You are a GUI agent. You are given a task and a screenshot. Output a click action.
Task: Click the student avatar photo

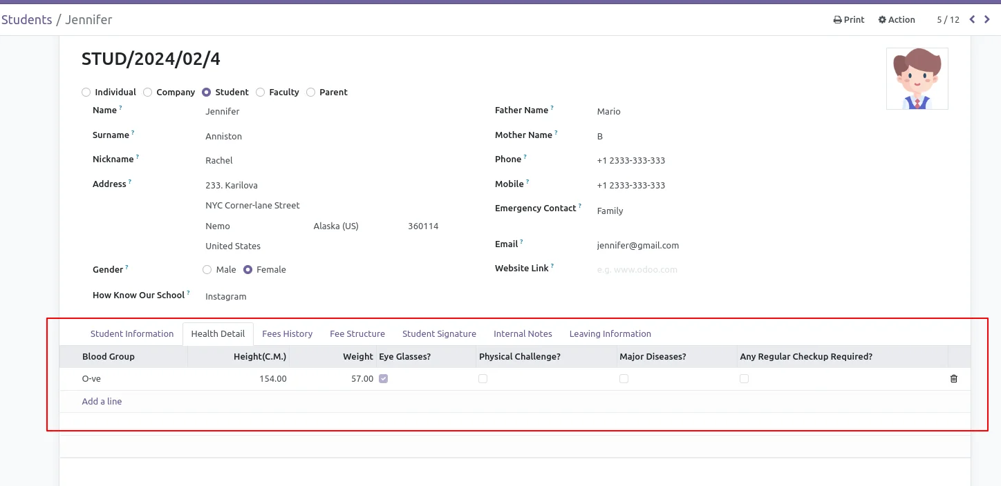tap(917, 79)
